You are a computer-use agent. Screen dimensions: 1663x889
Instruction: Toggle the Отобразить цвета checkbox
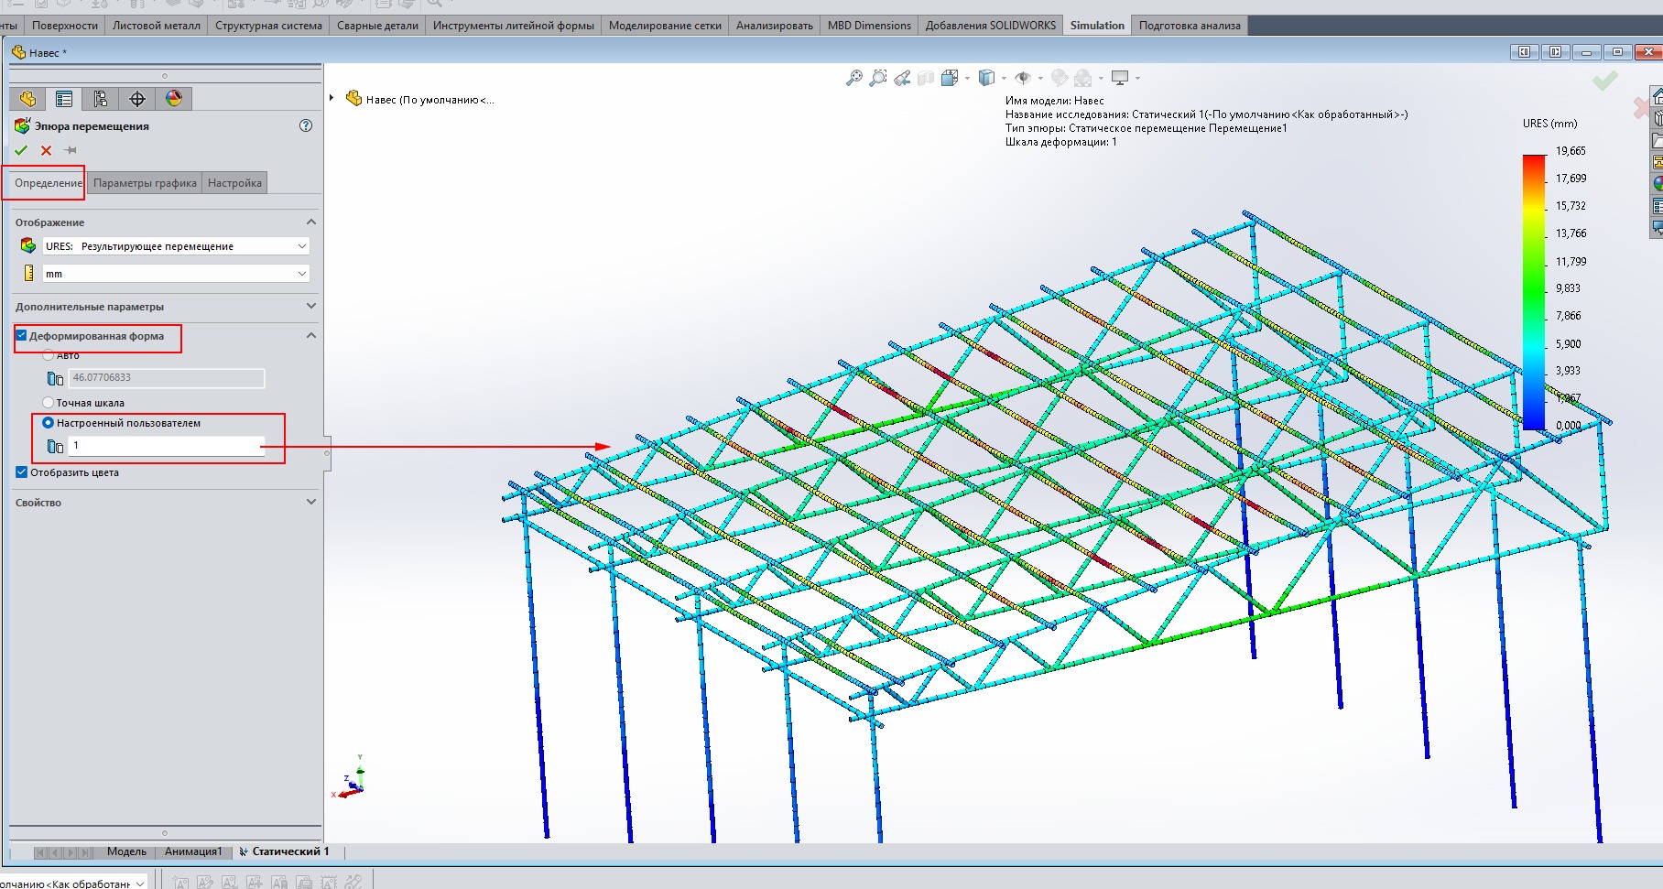coord(22,472)
